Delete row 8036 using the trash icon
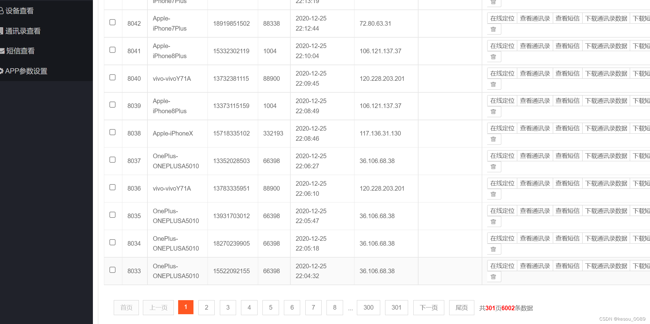Screen dimensions: 650x324 pyautogui.click(x=494, y=194)
